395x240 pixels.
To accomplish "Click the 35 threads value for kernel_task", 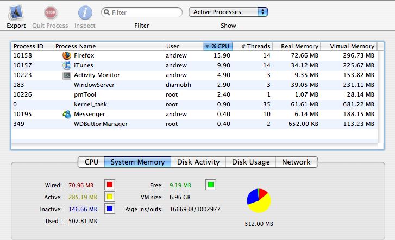I will click(x=267, y=104).
